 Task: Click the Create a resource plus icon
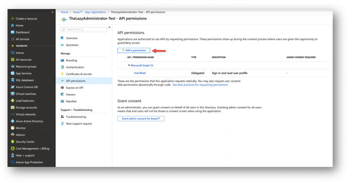(12, 18)
